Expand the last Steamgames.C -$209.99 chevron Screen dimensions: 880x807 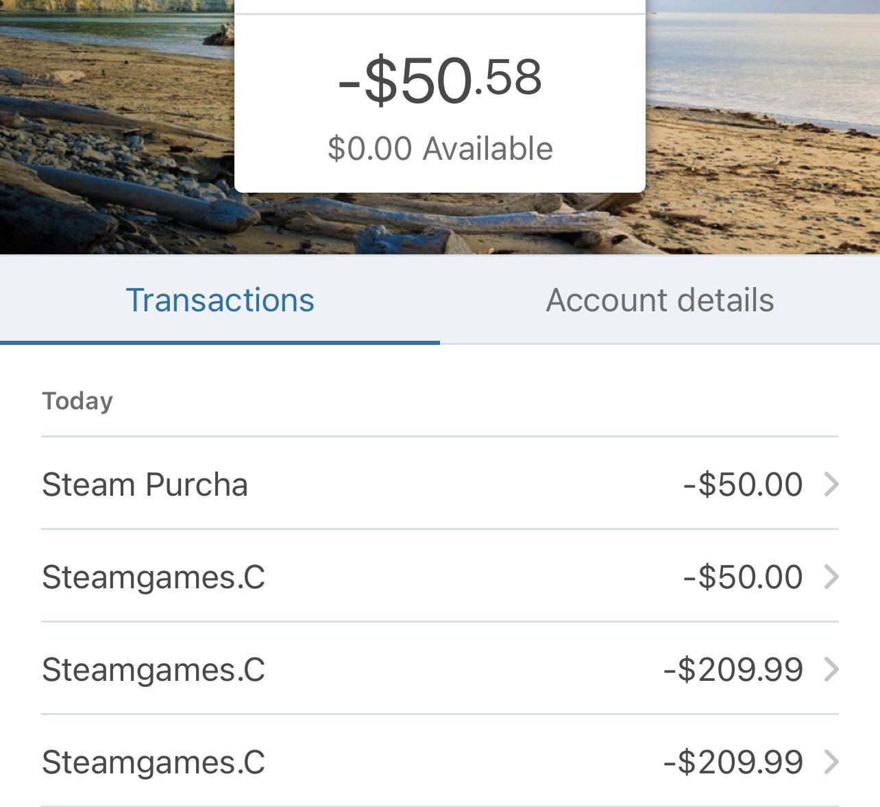(831, 762)
